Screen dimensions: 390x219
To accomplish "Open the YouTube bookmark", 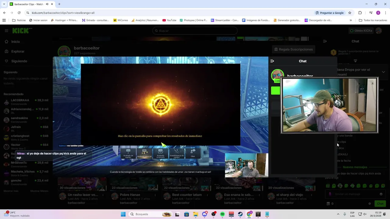I will coord(169,20).
